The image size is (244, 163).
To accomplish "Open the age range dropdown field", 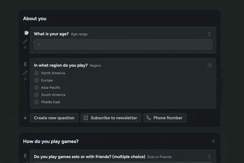I will point(123,44).
